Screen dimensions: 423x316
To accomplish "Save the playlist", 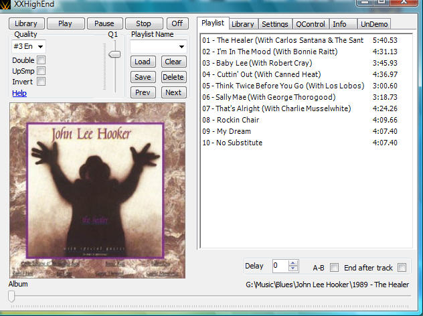I will pos(143,77).
